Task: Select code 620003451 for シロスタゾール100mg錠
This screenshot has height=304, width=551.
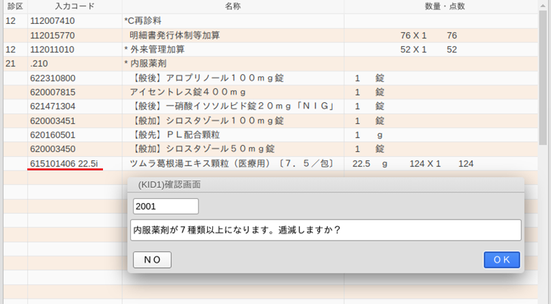Action: [x=53, y=121]
